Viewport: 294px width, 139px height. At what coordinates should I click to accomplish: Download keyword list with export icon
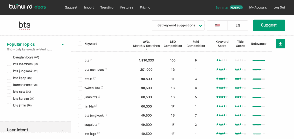click(280, 44)
